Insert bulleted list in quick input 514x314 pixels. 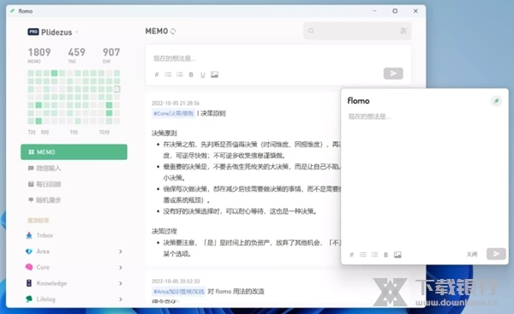tap(363, 254)
